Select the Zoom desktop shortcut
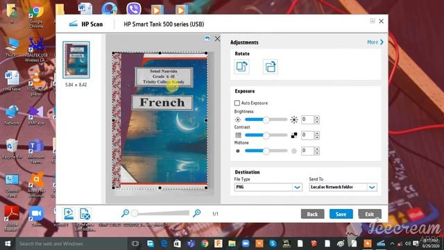 36,216
